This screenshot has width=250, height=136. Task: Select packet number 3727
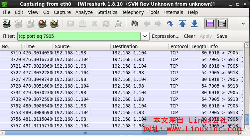122,79
